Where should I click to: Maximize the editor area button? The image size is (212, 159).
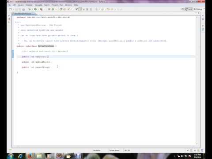point(199,13)
